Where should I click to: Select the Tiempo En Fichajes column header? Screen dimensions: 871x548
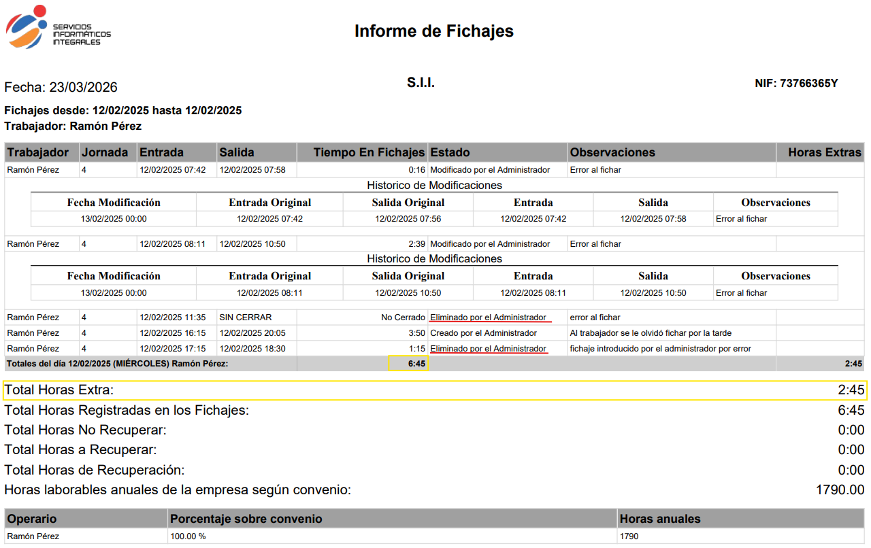coord(369,152)
